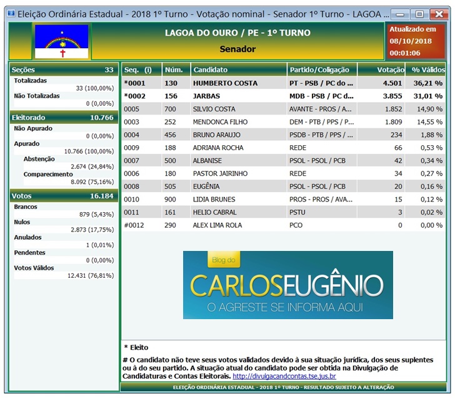Click the Candidato column header

tap(239, 69)
